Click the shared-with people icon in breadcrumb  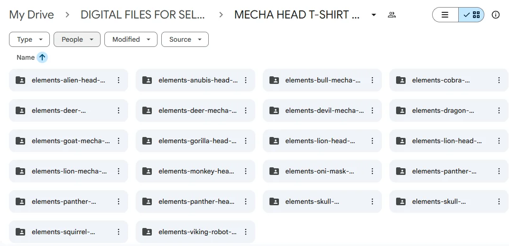pyautogui.click(x=392, y=15)
